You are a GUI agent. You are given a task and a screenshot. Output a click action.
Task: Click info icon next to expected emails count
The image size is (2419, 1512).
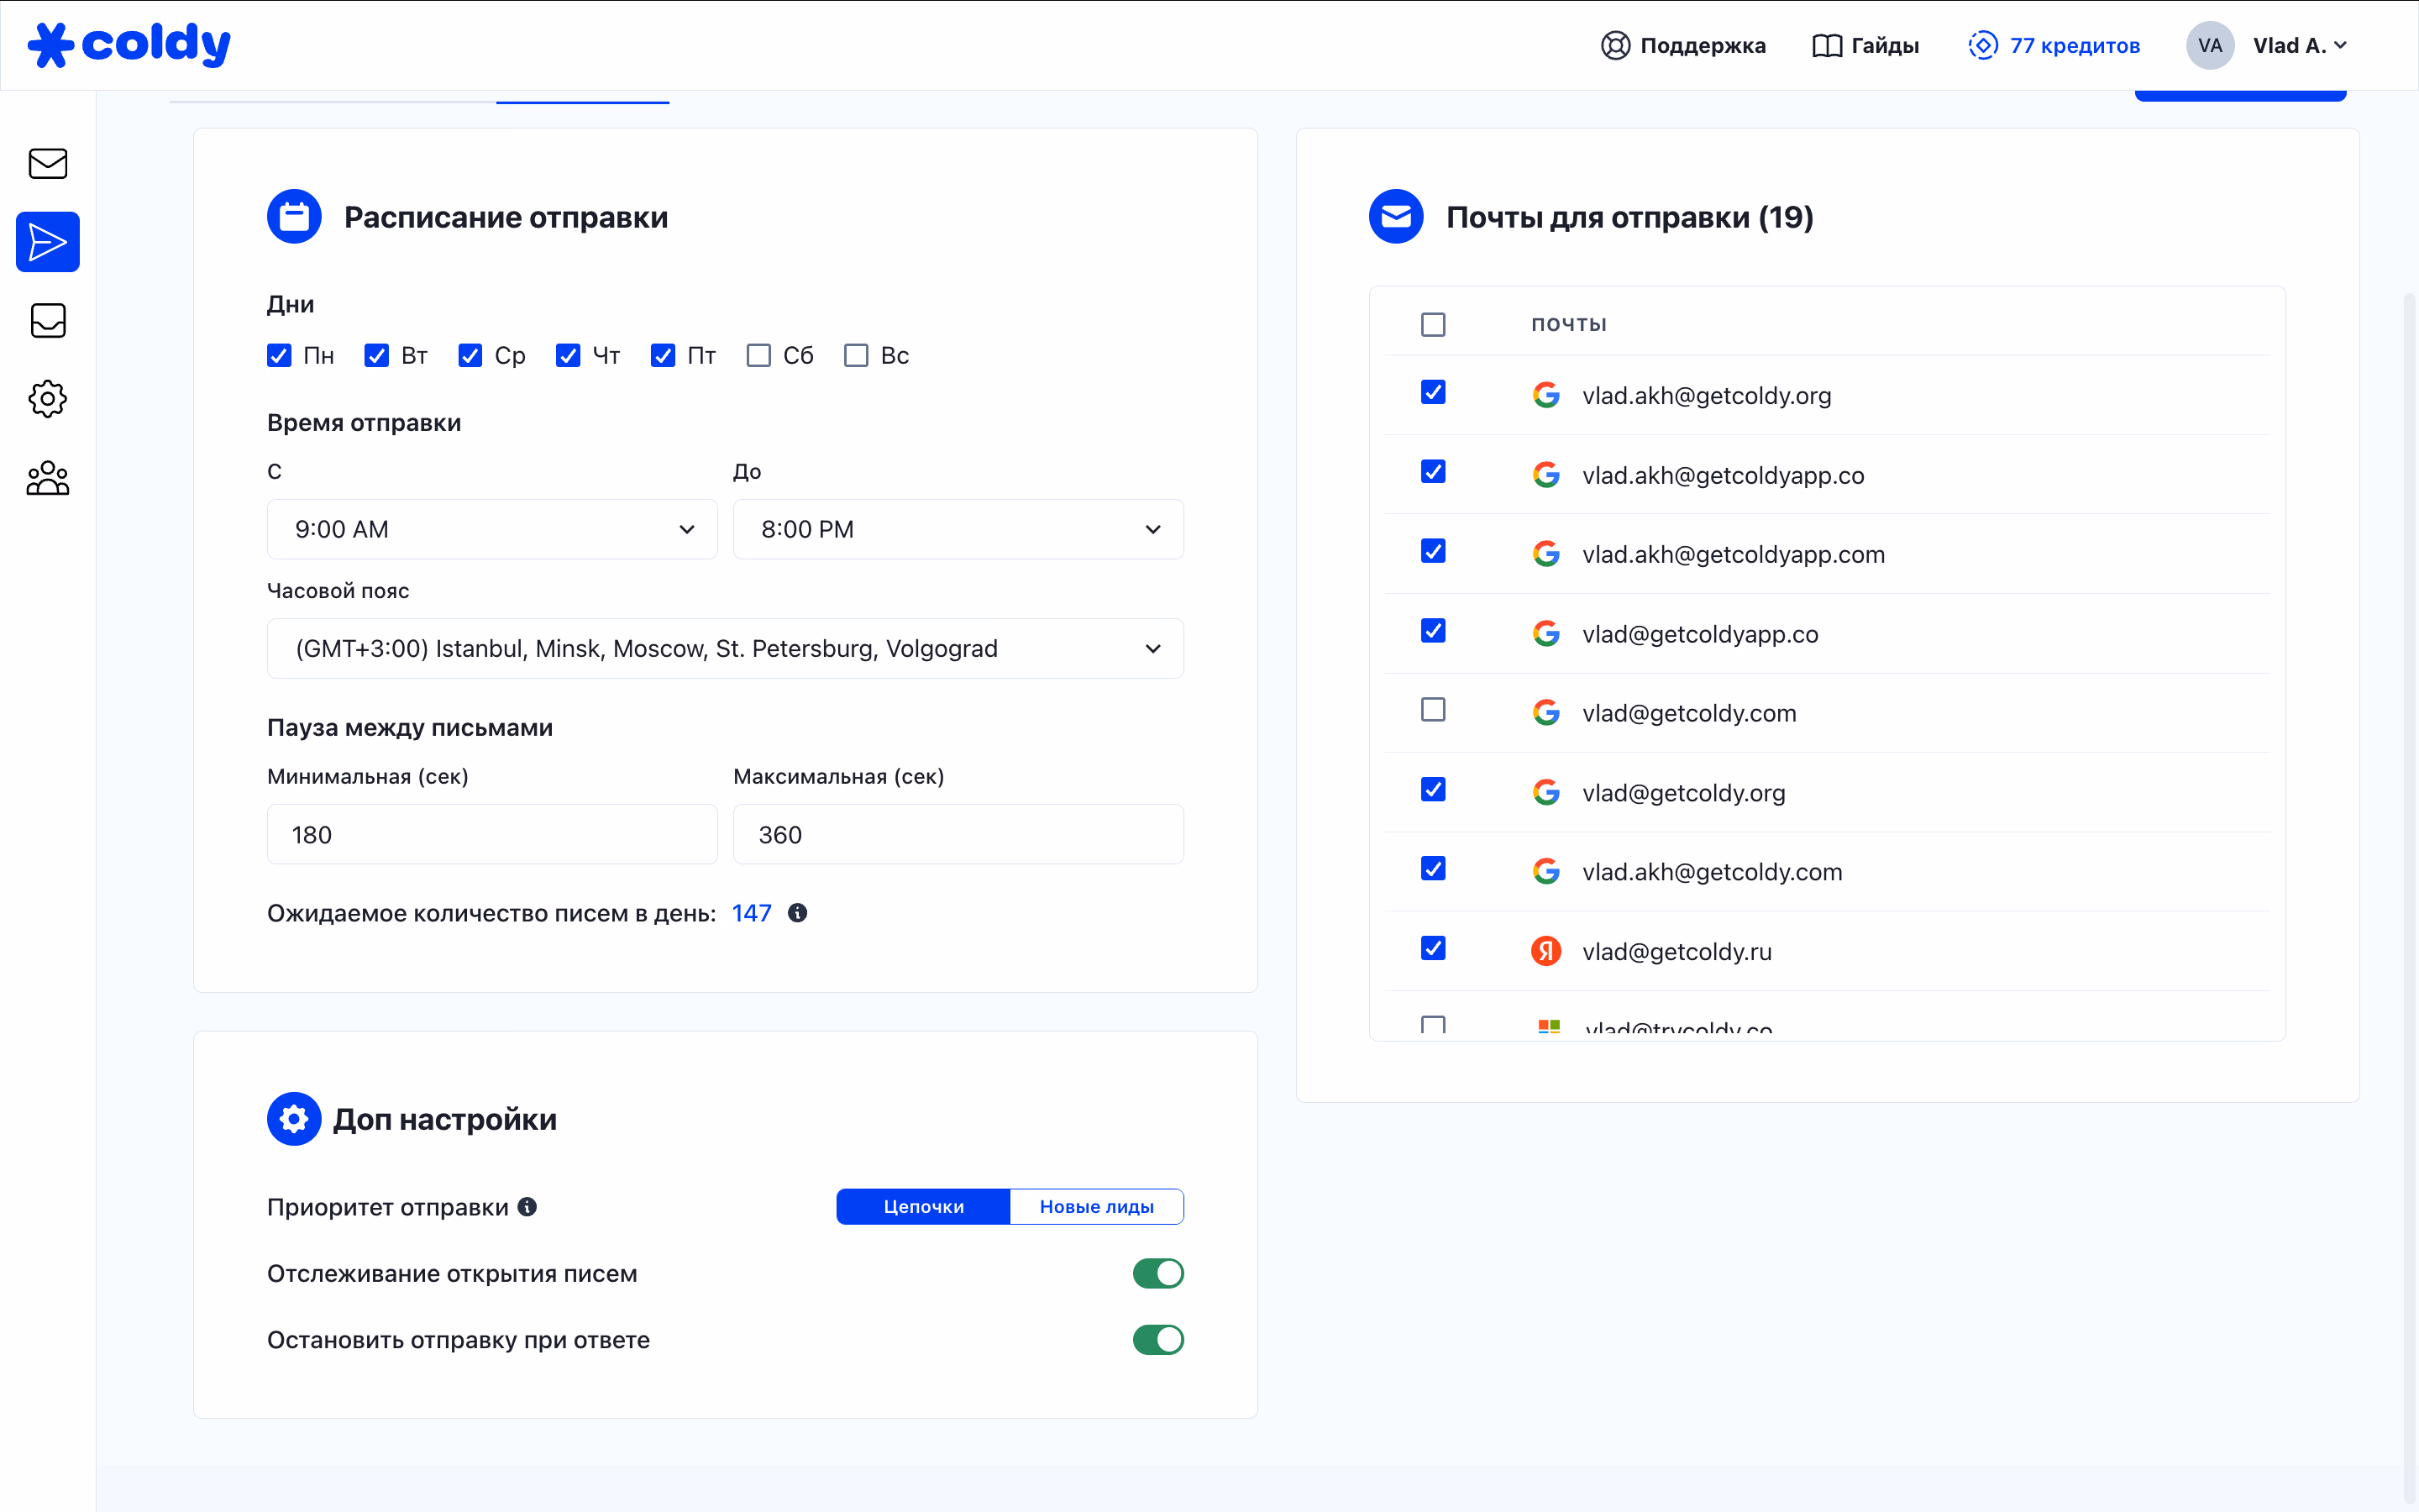(796, 913)
